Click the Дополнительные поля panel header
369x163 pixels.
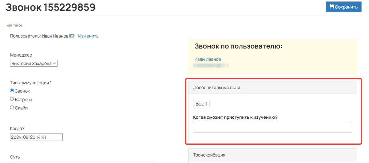[x=272, y=88]
